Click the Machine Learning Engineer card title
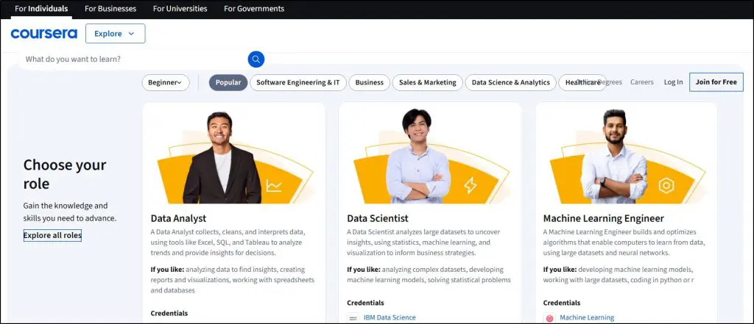This screenshot has width=754, height=324. (604, 218)
